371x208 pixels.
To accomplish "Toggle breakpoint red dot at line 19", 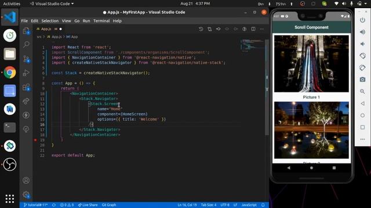I will pyautogui.click(x=35, y=140).
